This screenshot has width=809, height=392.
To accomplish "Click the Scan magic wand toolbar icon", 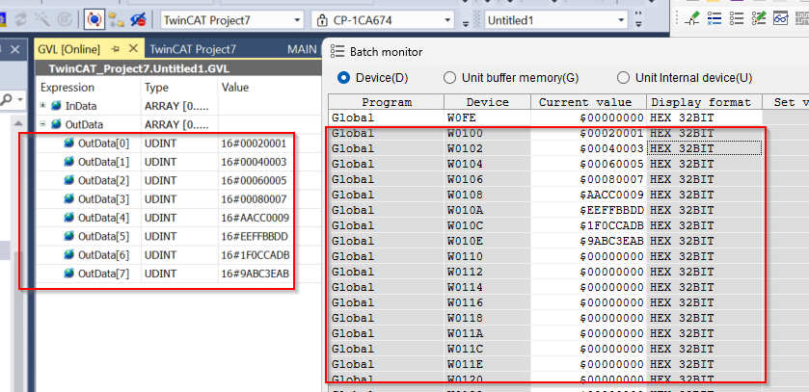I will click(42, 20).
